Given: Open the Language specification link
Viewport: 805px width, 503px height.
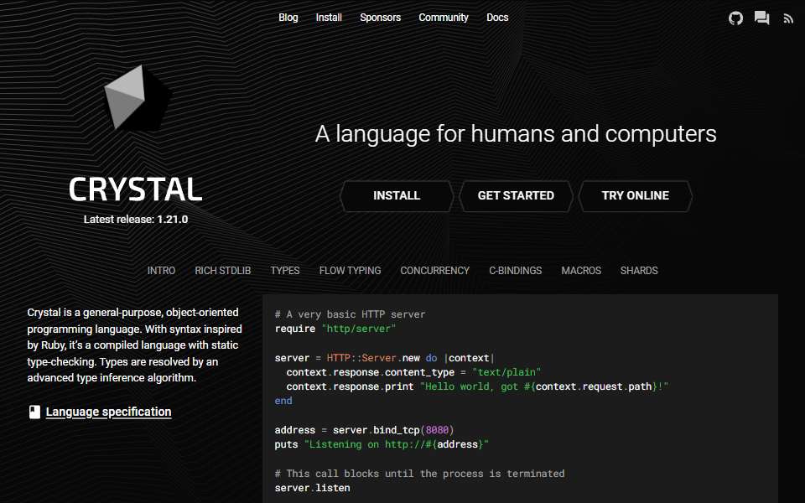Looking at the screenshot, I should click(x=108, y=412).
